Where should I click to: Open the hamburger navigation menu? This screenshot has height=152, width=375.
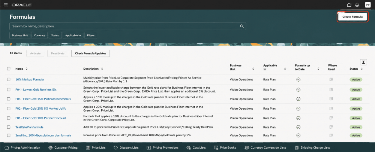click(6, 5)
